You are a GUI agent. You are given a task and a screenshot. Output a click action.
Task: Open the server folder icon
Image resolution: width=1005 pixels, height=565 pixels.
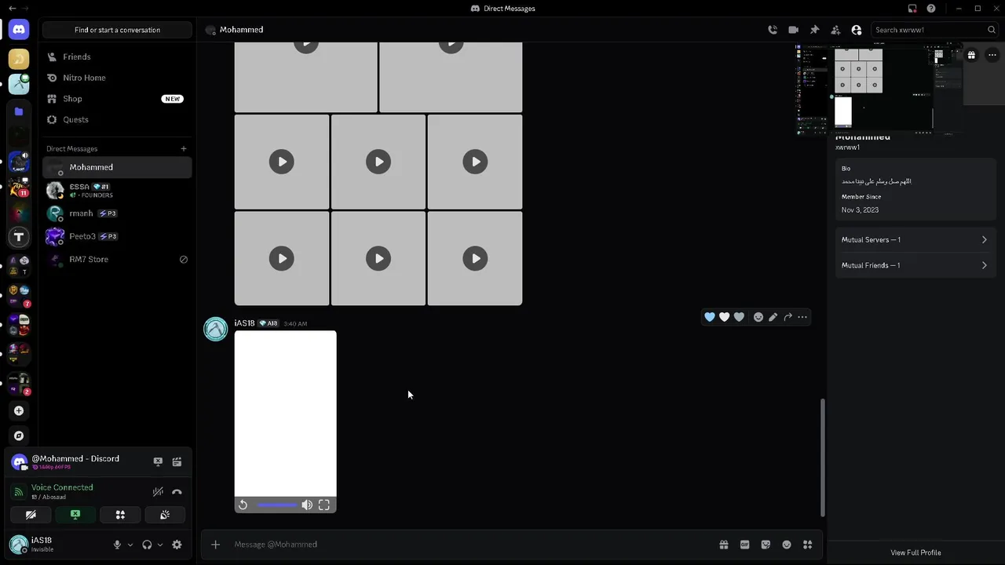point(19,111)
